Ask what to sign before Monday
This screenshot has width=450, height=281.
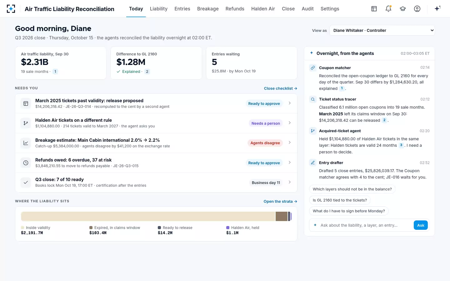[349, 211]
